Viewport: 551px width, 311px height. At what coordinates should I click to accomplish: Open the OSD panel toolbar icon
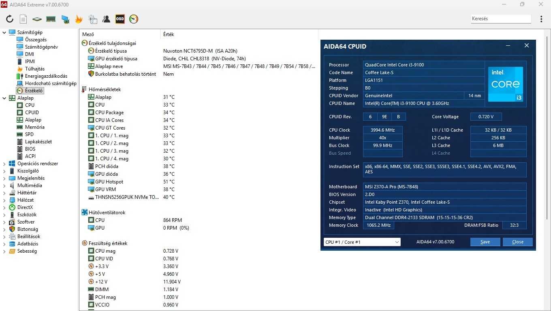point(120,19)
